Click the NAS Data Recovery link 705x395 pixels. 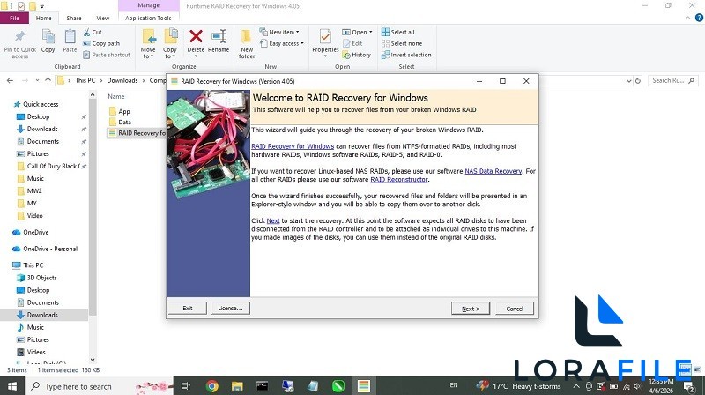pos(493,171)
